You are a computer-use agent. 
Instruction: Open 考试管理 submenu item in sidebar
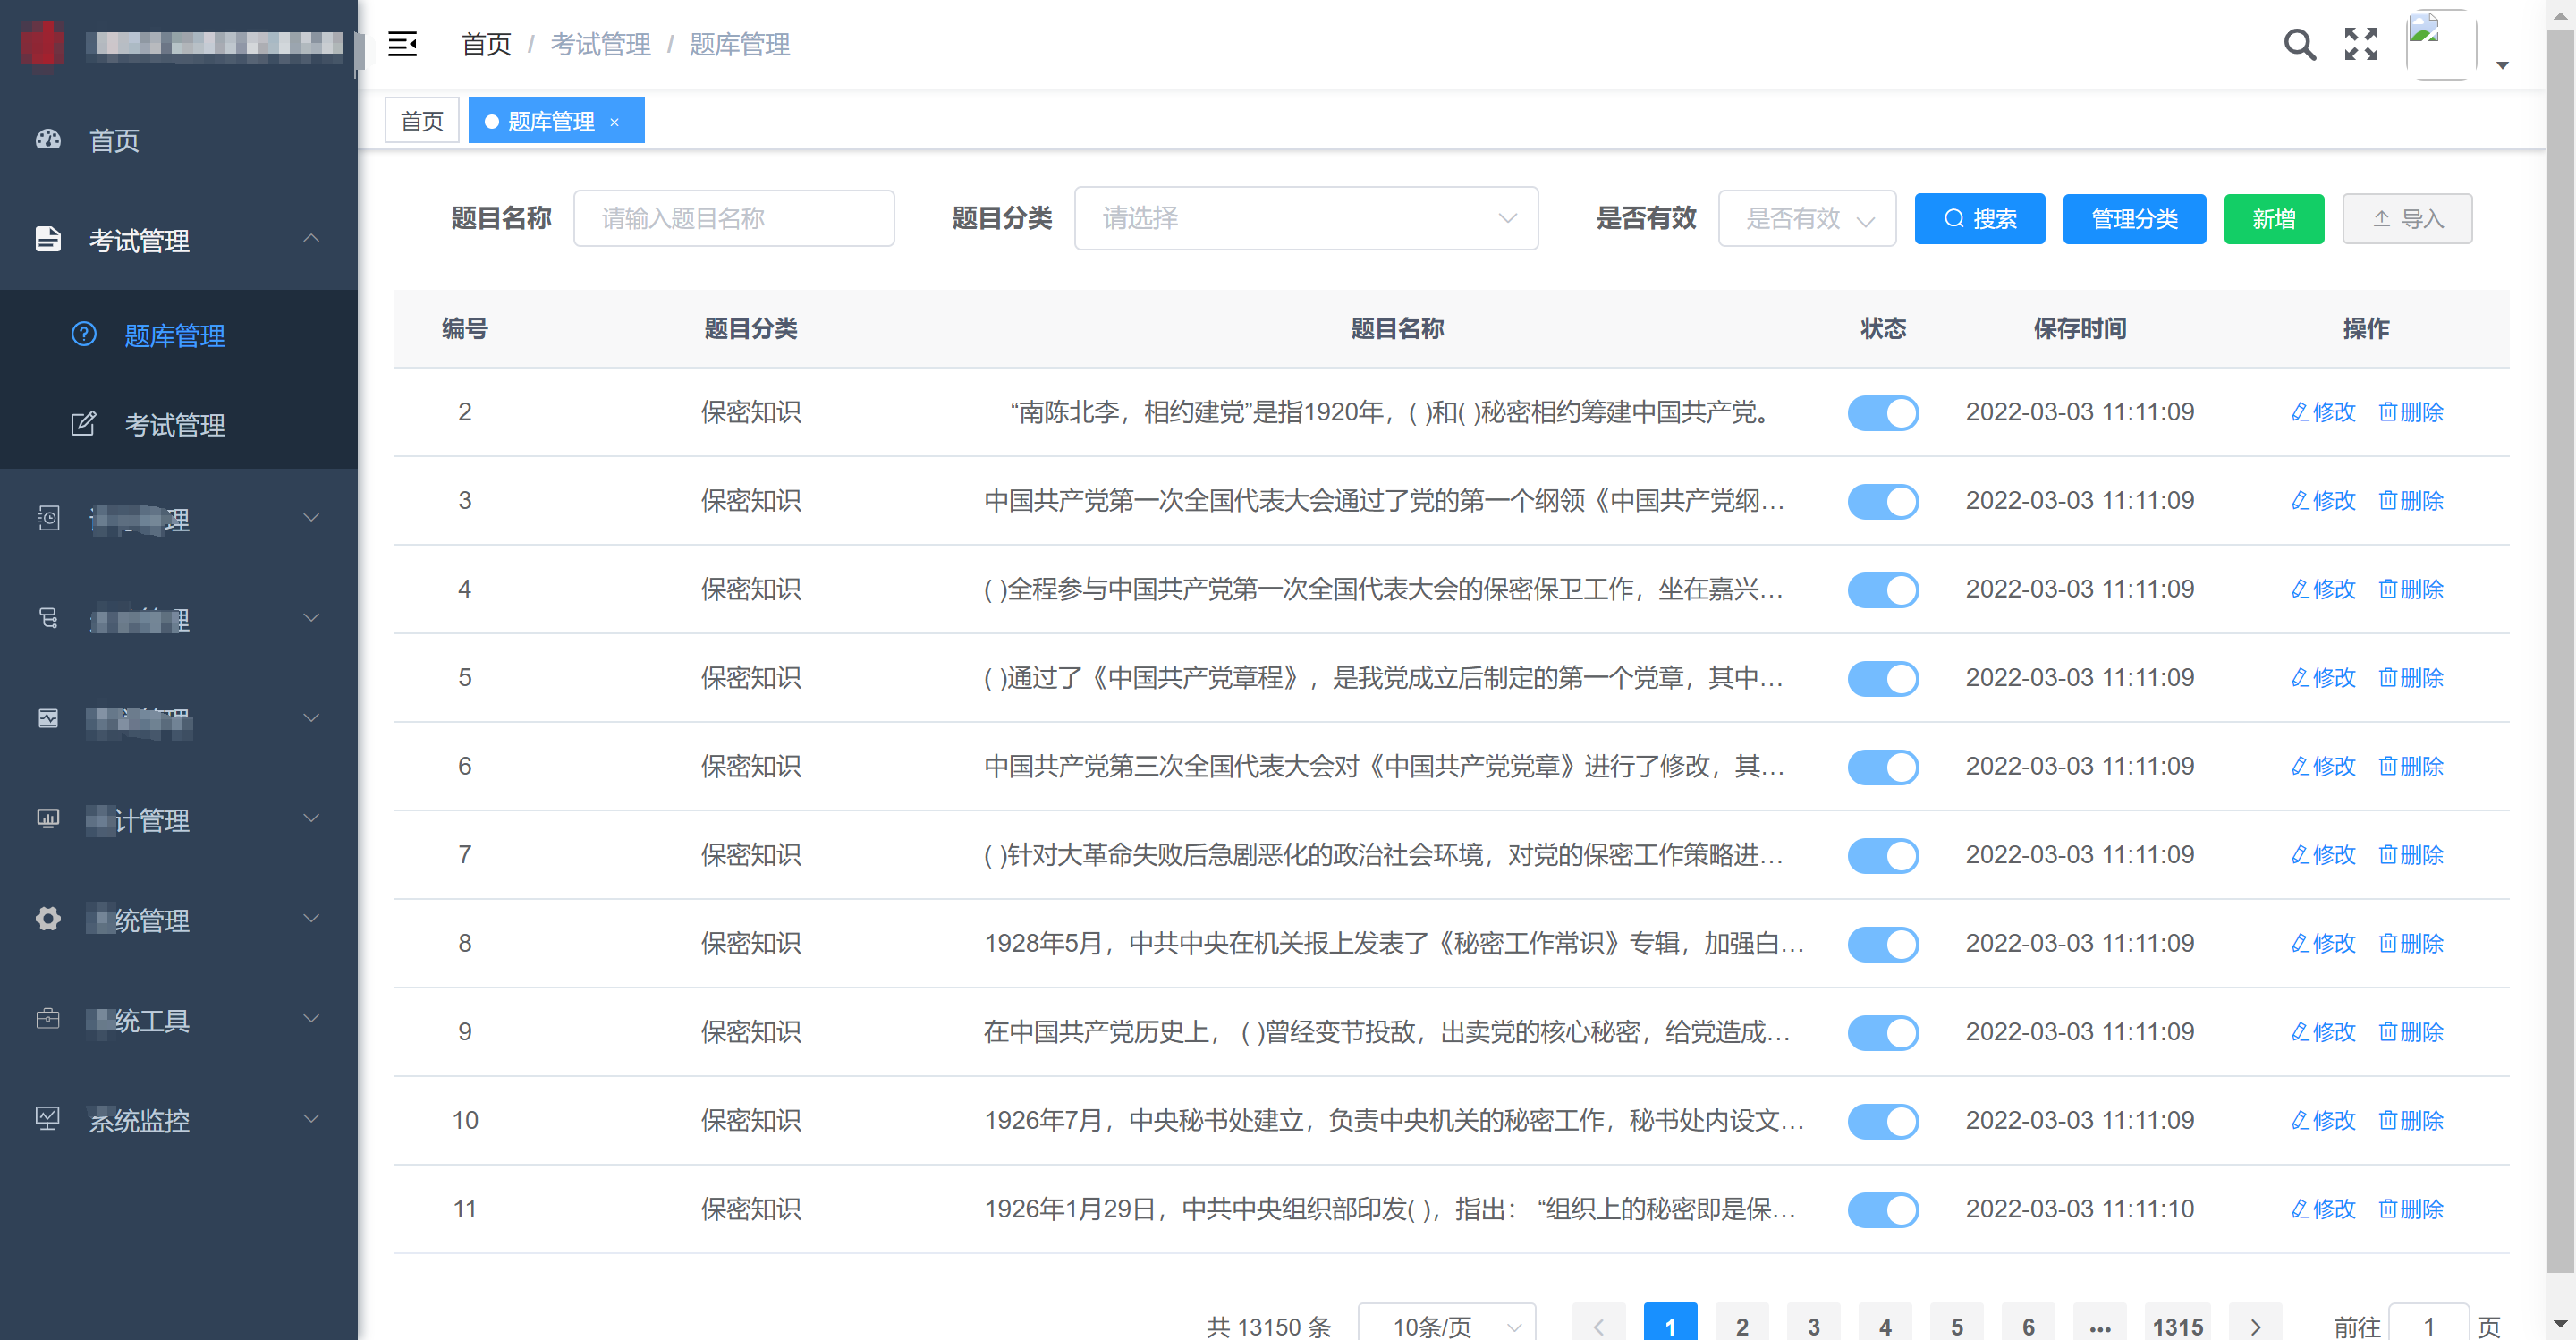click(x=178, y=424)
